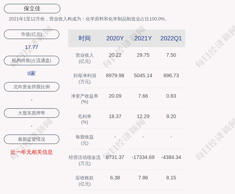Click the 2020Y column header

[115, 38]
